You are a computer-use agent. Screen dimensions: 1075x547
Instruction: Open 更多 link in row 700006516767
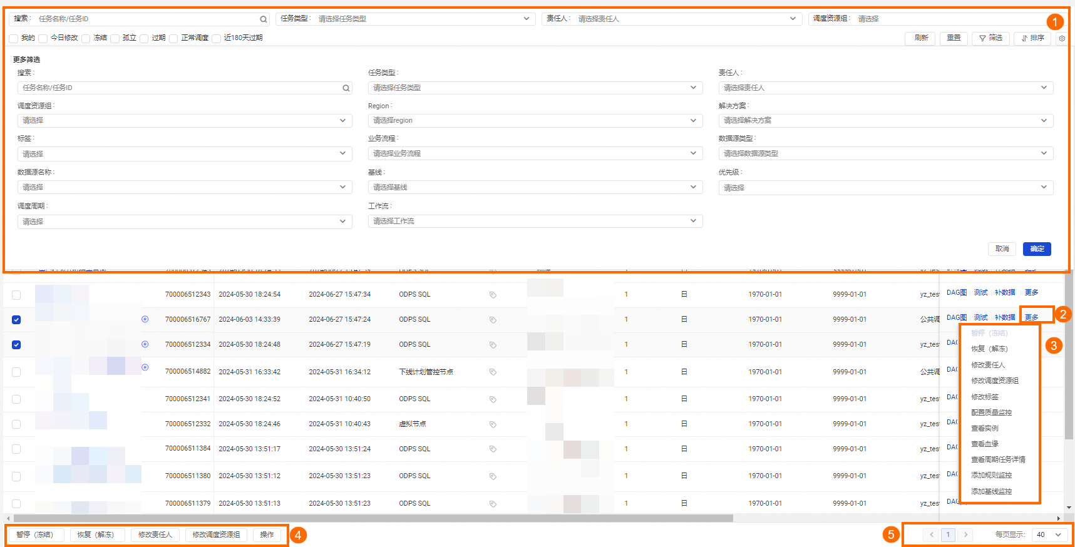pos(1031,317)
